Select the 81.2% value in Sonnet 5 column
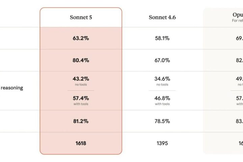This screenshot has width=243, height=162. tap(81, 121)
